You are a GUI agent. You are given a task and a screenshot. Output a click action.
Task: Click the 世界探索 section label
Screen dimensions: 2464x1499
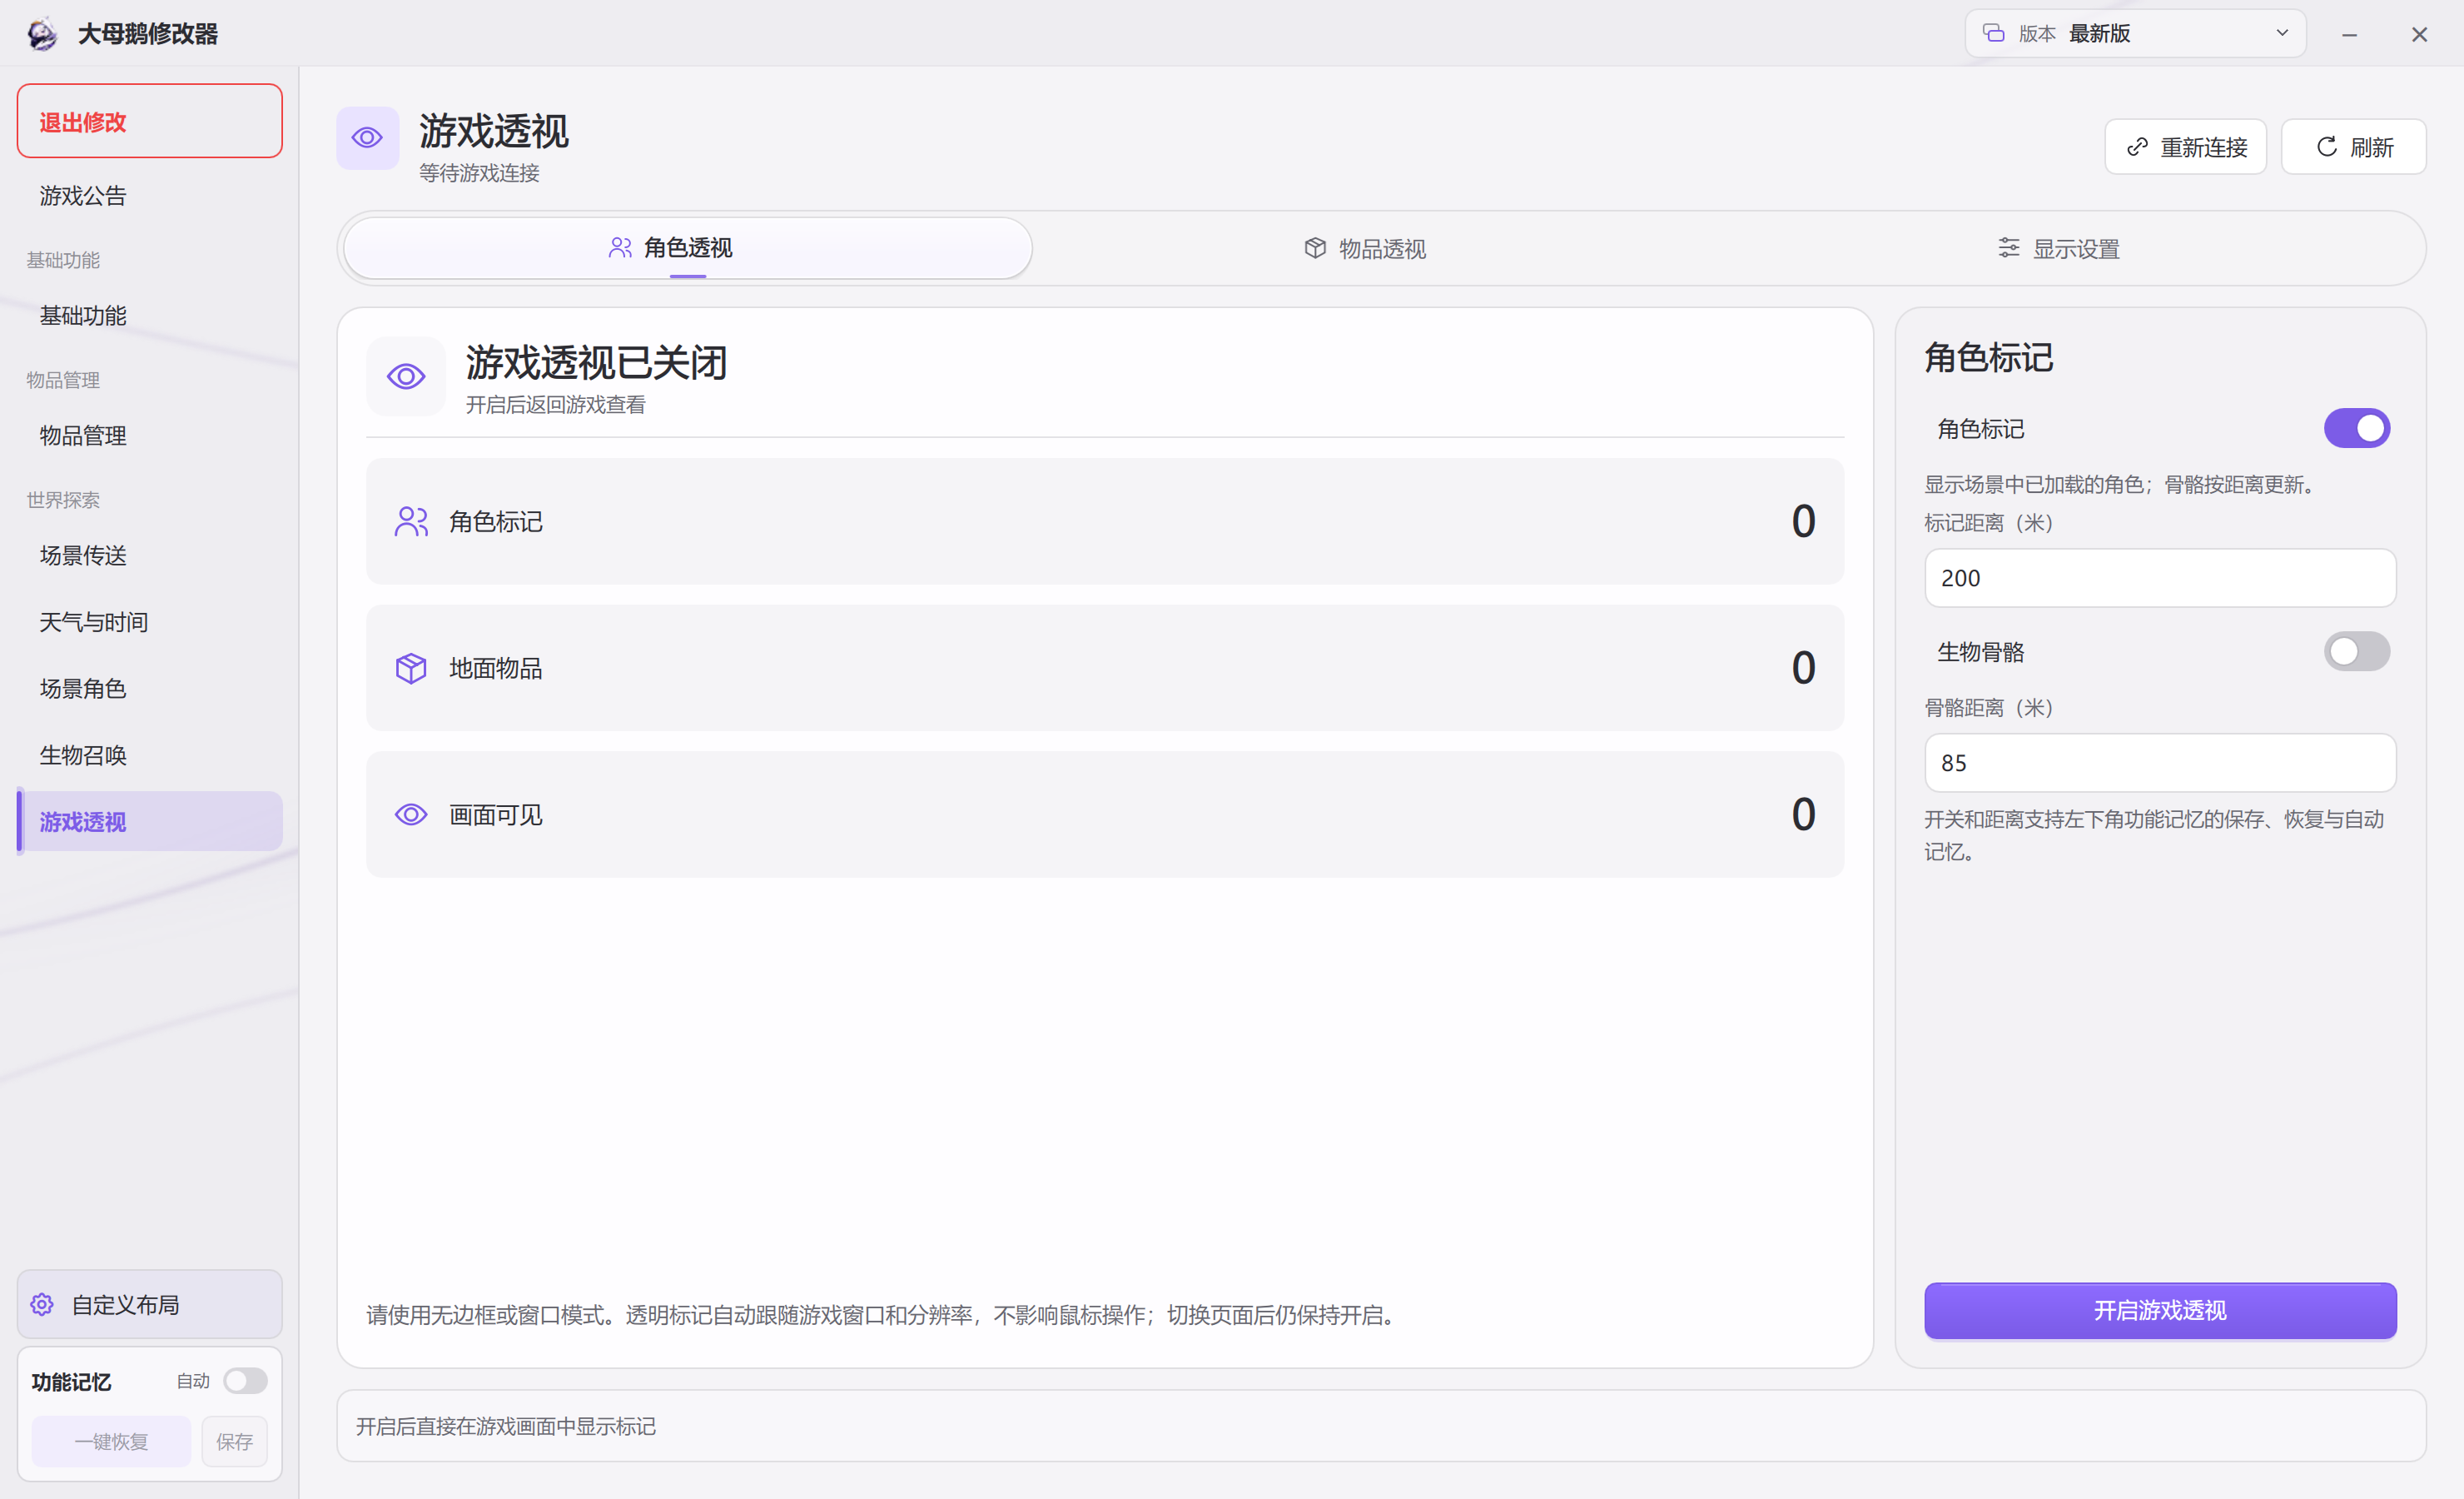[63, 500]
